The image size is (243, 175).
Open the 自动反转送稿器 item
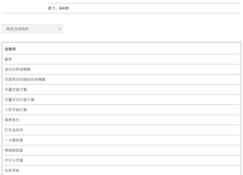pos(121,69)
